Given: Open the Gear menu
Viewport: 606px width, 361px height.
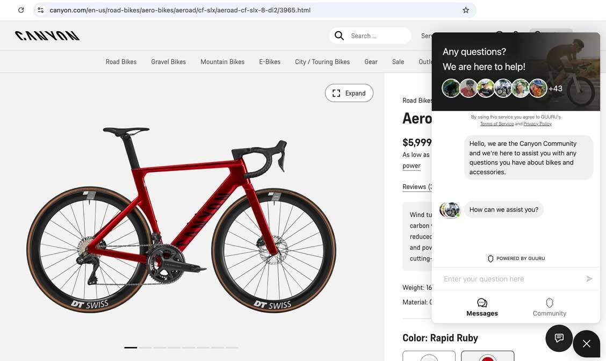Looking at the screenshot, I should click(x=371, y=62).
